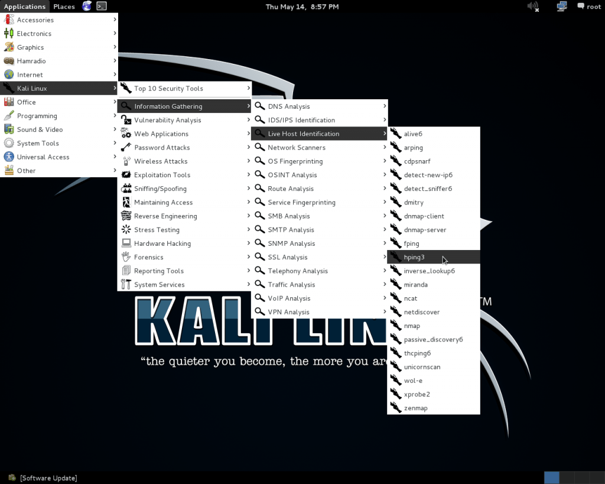This screenshot has width=605, height=484.
Task: Select cdpsnarf entry
Action: click(x=433, y=161)
